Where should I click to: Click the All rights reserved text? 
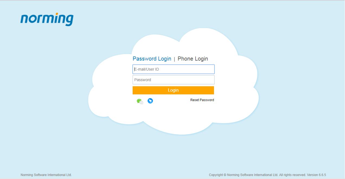(x=292, y=175)
